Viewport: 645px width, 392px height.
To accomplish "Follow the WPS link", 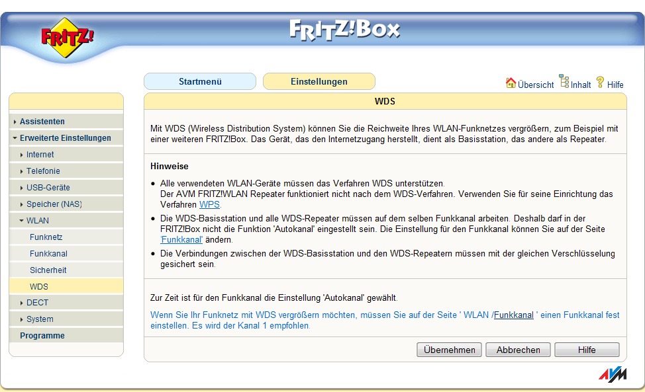I will point(209,204).
